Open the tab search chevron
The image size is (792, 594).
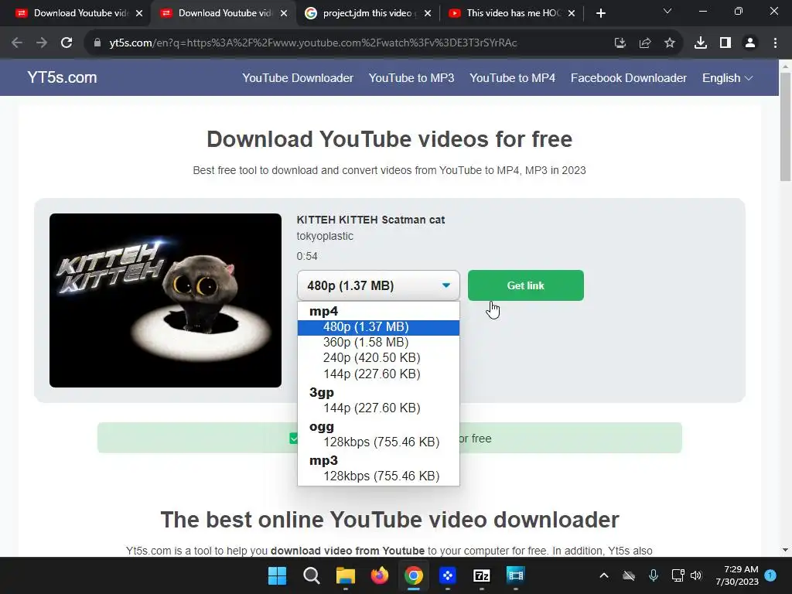point(667,11)
